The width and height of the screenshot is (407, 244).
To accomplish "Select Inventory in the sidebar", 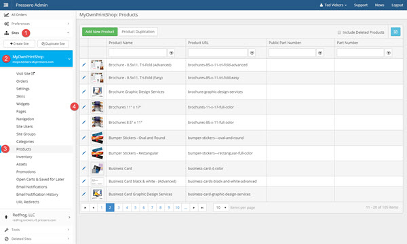I will (24, 157).
